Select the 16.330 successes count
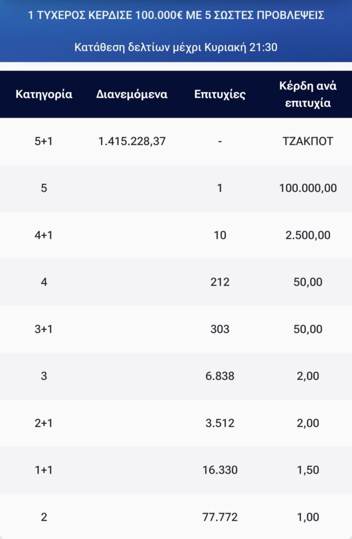This screenshot has width=352, height=539. coord(220,470)
